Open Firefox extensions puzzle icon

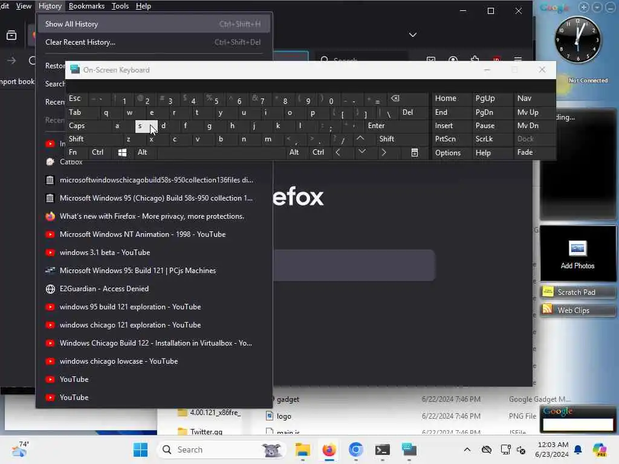click(x=475, y=59)
